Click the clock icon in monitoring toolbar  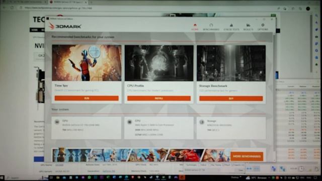click(x=301, y=169)
